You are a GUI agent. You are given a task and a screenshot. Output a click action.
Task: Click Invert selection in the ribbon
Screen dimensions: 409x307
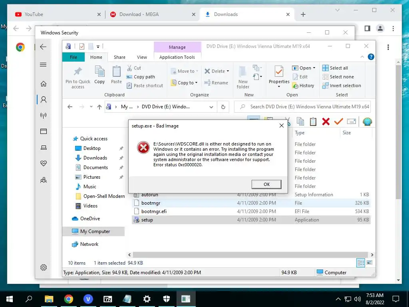342,86
